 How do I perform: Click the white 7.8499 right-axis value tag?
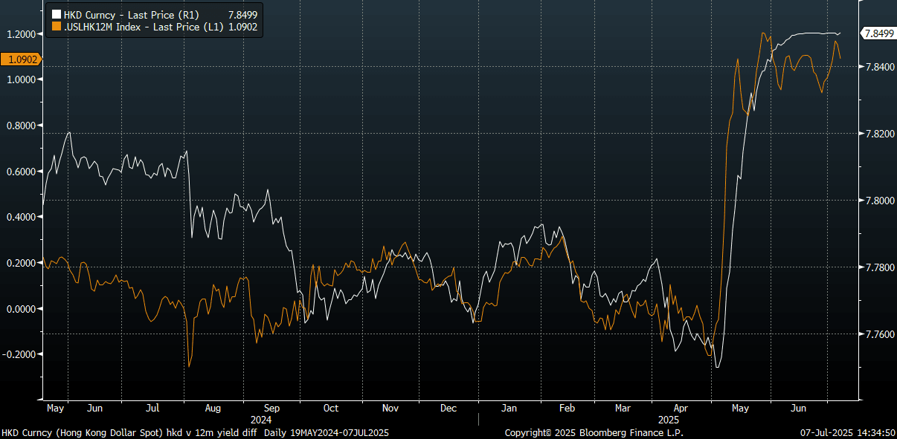point(877,33)
